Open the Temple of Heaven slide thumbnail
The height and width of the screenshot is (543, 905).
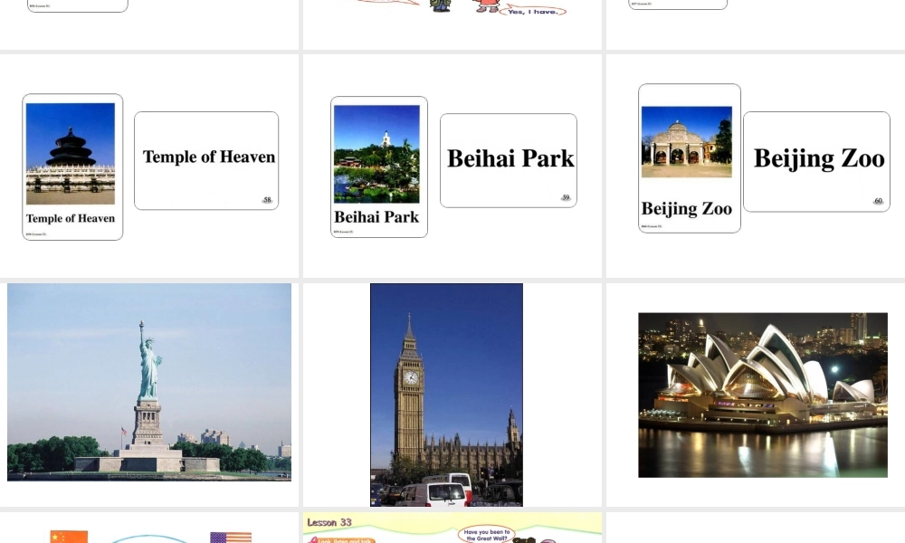point(149,166)
